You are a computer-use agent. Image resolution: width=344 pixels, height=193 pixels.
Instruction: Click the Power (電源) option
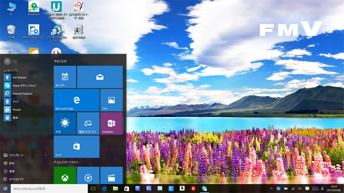click(x=12, y=171)
